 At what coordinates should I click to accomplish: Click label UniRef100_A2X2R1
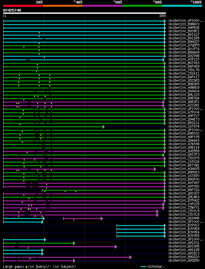tap(184, 105)
